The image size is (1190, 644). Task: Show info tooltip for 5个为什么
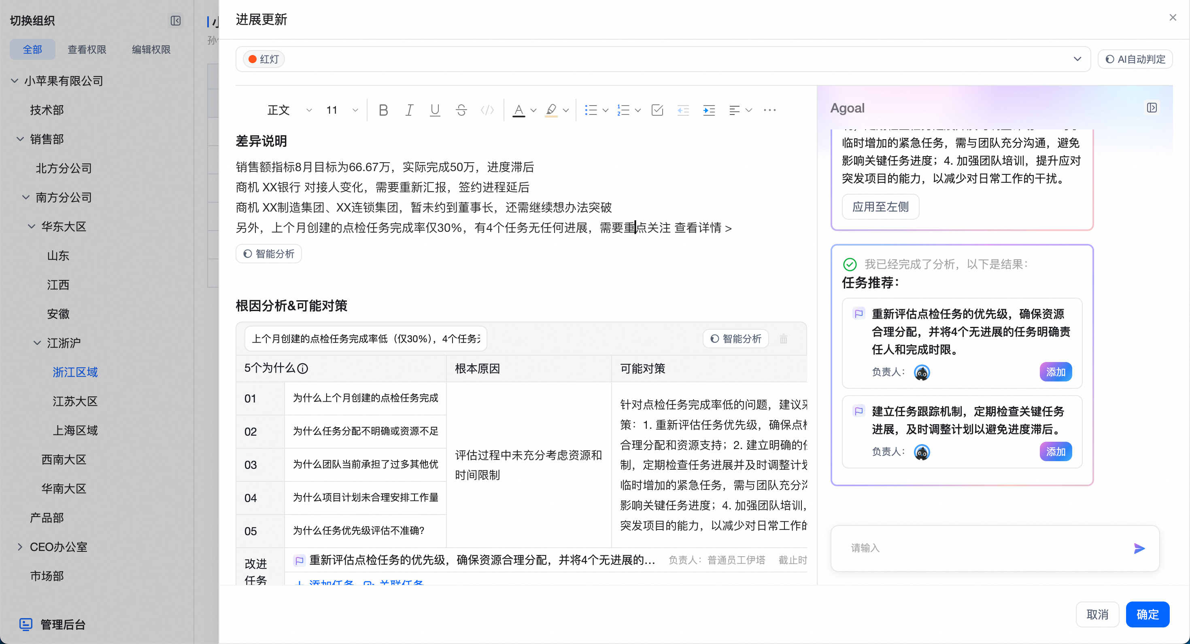303,369
